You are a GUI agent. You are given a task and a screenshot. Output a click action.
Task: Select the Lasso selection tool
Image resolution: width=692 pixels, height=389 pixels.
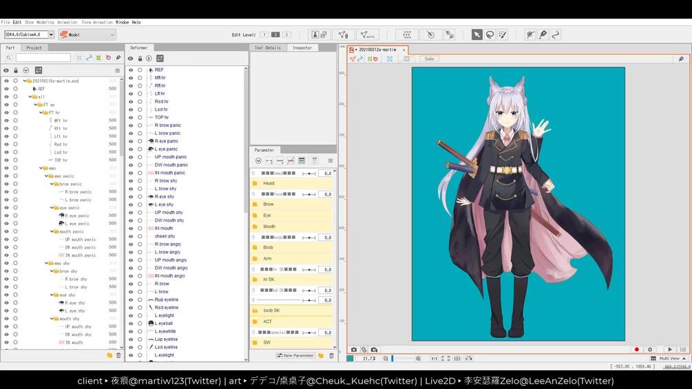490,34
